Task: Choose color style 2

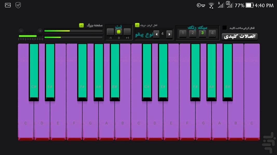Action: coord(192,33)
